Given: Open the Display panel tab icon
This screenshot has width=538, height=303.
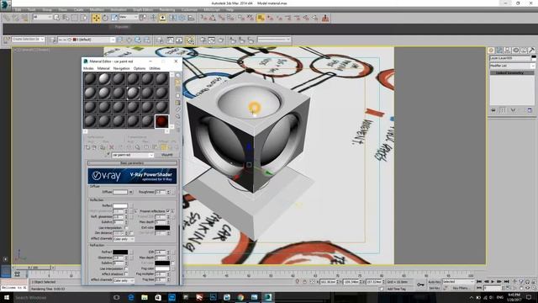Looking at the screenshot, I should click(524, 50).
